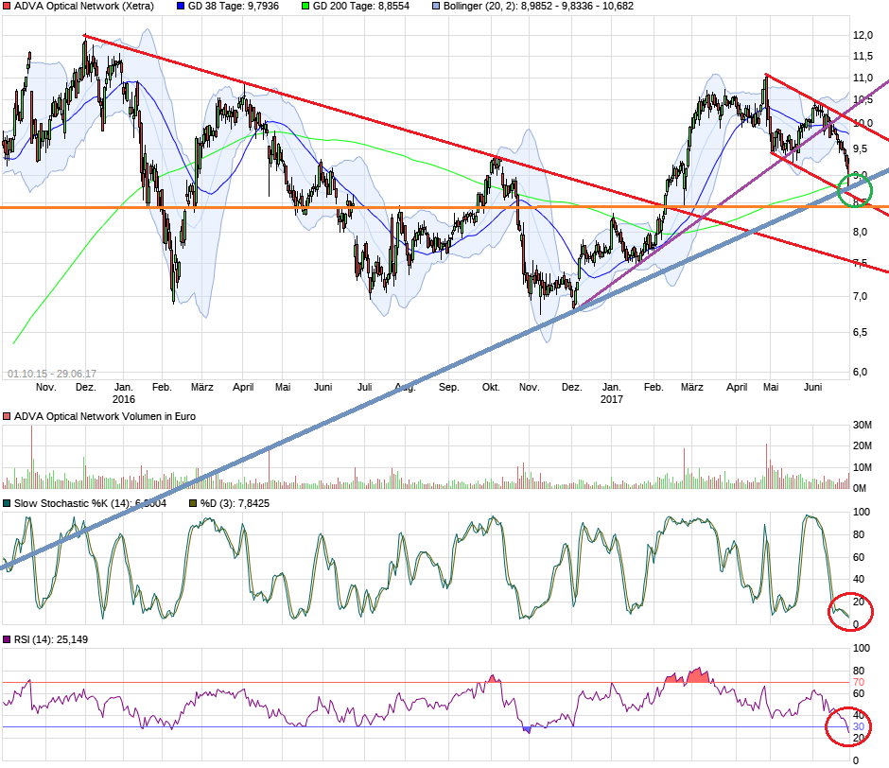The image size is (889, 768).
Task: Click the date range '01.10.15 - 29.06.17'
Action: pyautogui.click(x=52, y=374)
